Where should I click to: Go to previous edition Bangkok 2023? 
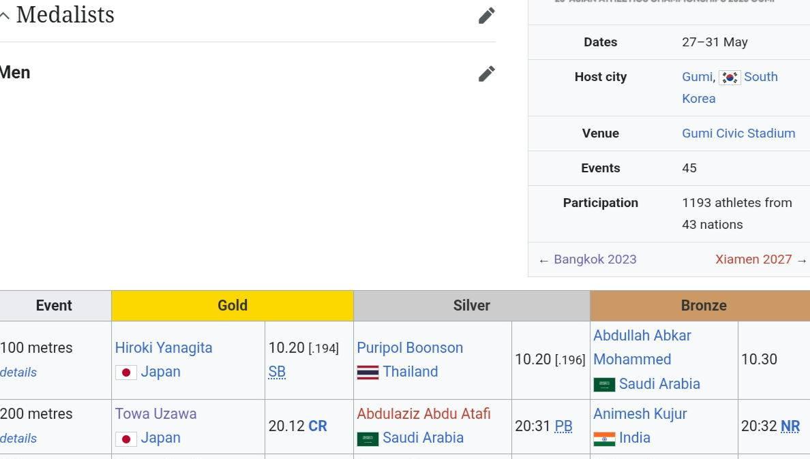pyautogui.click(x=595, y=259)
